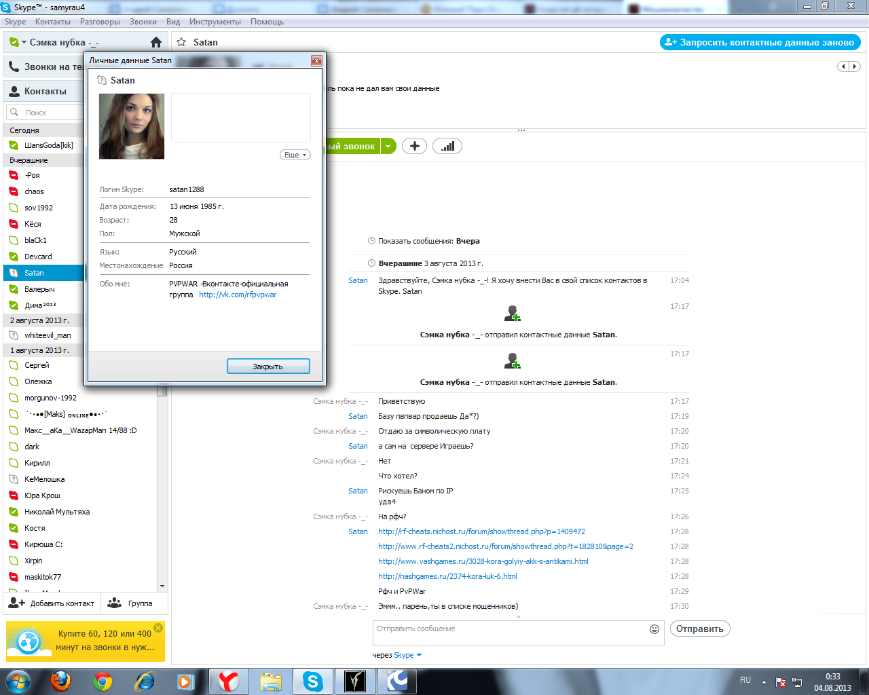Select contact morgunov-1992
The height and width of the screenshot is (695, 869).
[x=81, y=398]
